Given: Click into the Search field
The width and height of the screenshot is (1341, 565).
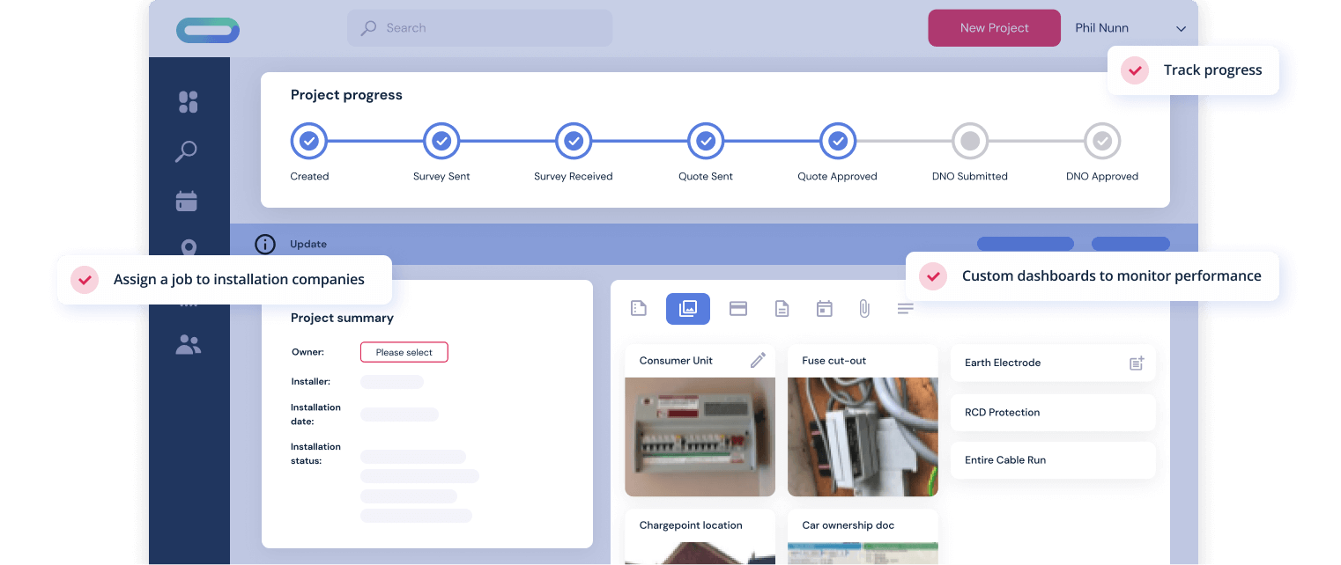Looking at the screenshot, I should pos(480,28).
